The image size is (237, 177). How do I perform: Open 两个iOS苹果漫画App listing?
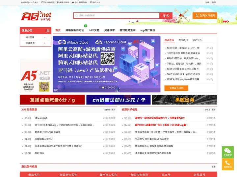point(64,125)
